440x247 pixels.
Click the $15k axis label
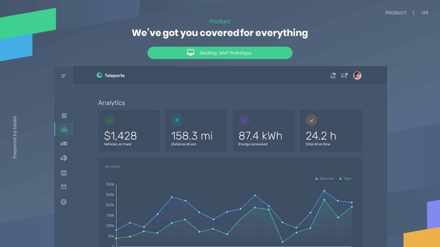110,215
